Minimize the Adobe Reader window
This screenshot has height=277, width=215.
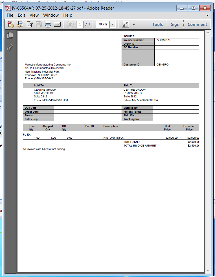point(182,8)
